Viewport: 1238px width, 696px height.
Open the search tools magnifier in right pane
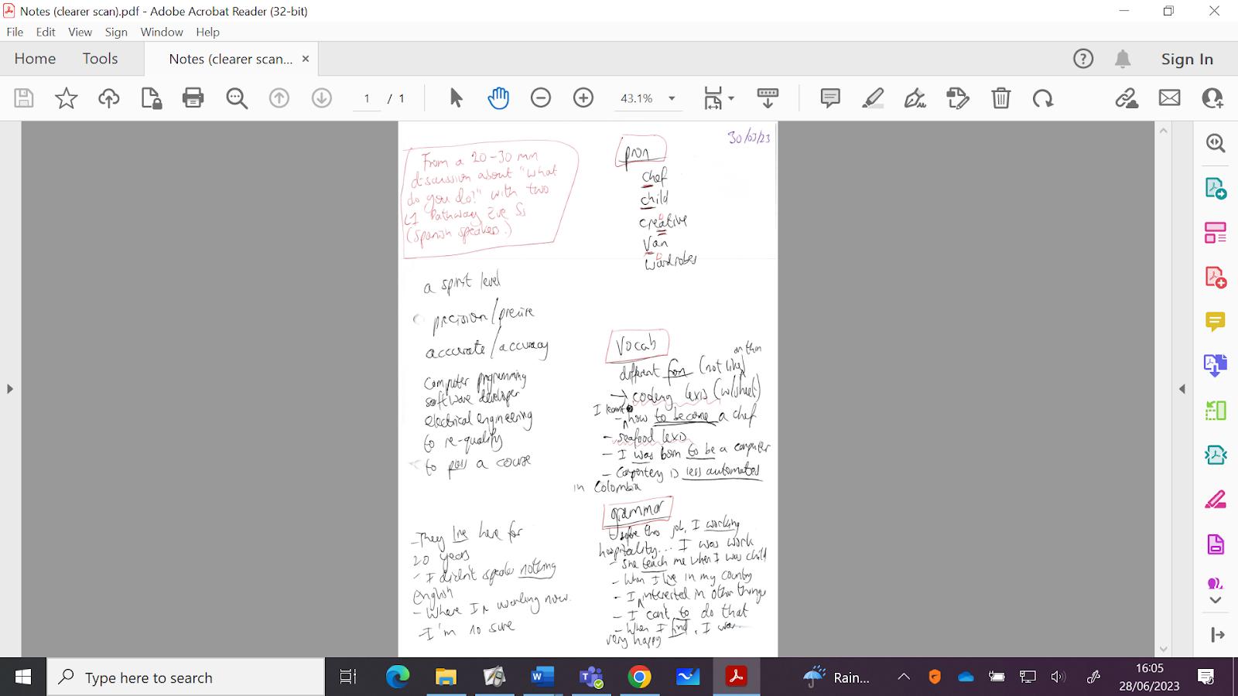pyautogui.click(x=1216, y=143)
